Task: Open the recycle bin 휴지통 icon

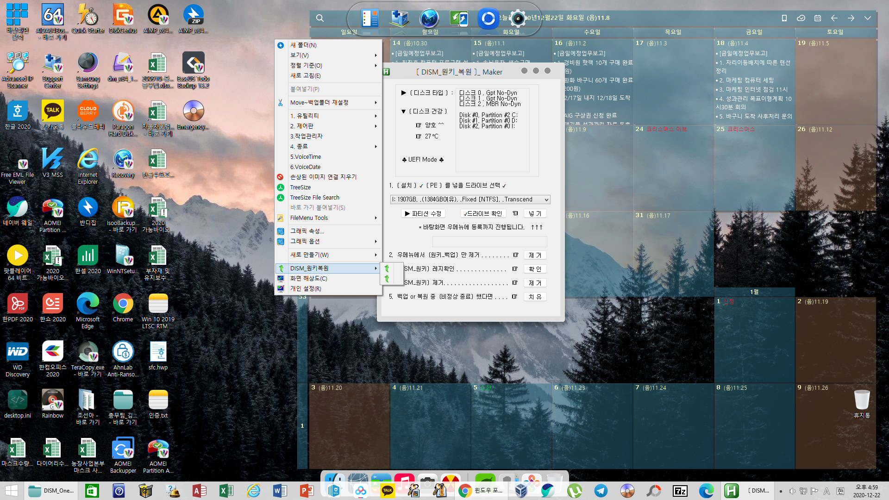Action: click(862, 404)
